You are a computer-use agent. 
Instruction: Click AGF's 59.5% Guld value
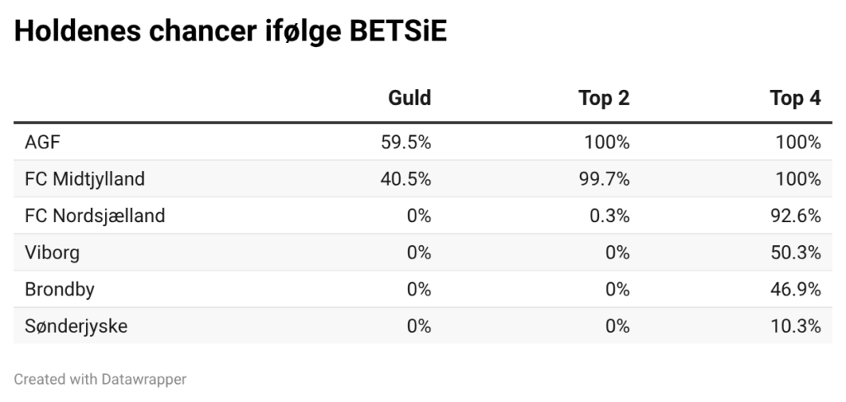404,142
